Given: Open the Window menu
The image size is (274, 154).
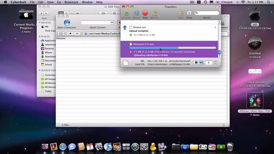Looking at the screenshot, I should (x=87, y=2).
